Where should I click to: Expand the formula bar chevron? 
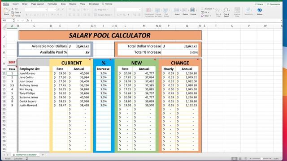pyautogui.click(x=281, y=21)
